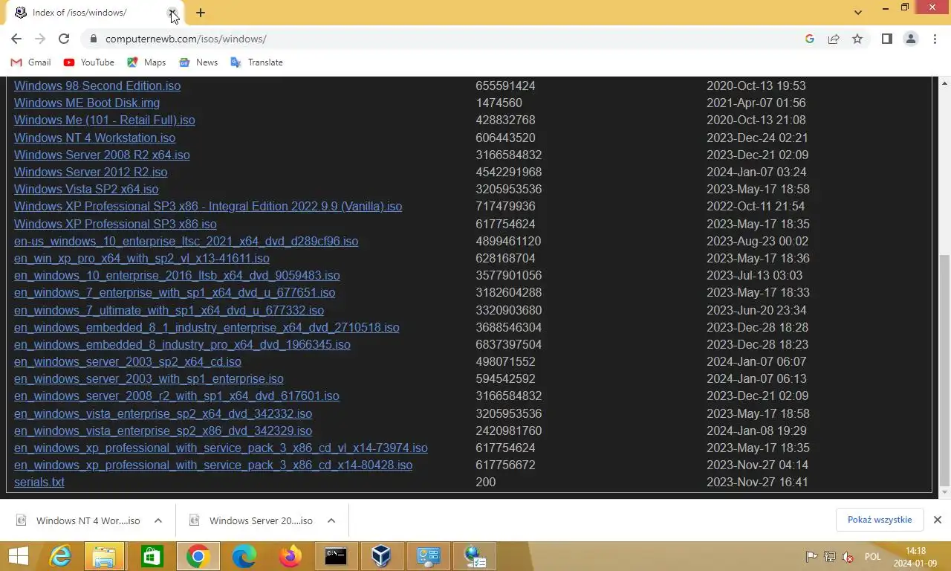Open the en-us_windows_10_enterprise_ltsc_2021 iso link
This screenshot has height=571, width=951.
click(x=186, y=241)
